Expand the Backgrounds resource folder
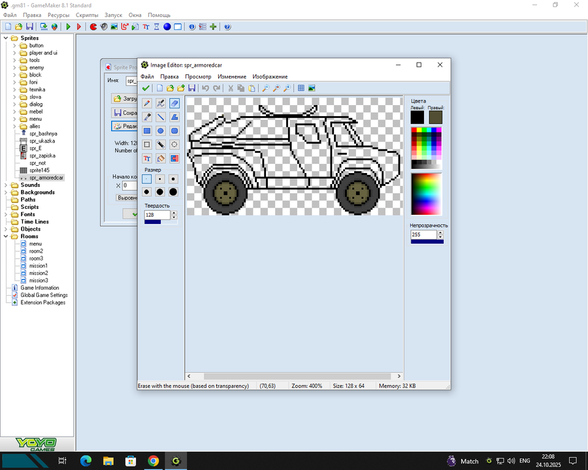Viewport: 588px width, 470px height. pyautogui.click(x=6, y=193)
